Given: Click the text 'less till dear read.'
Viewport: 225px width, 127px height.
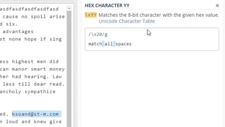Looking at the screenshot, I should tap(34, 84).
